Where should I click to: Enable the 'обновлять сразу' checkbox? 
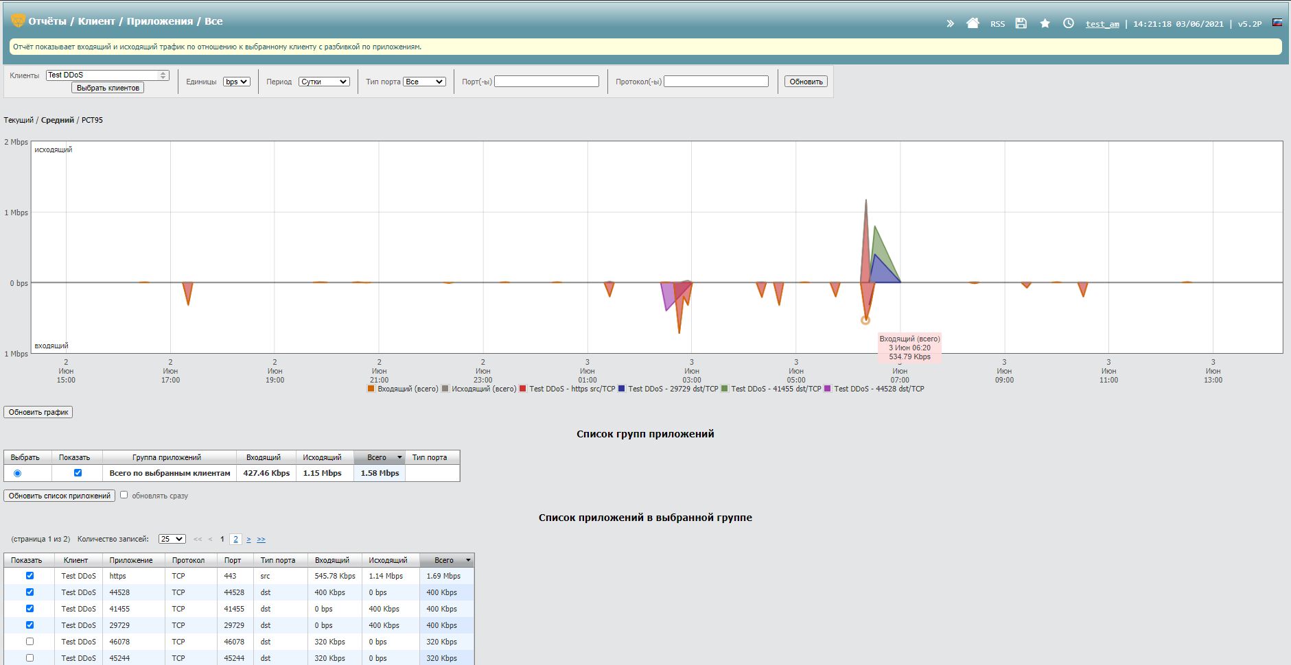point(124,494)
